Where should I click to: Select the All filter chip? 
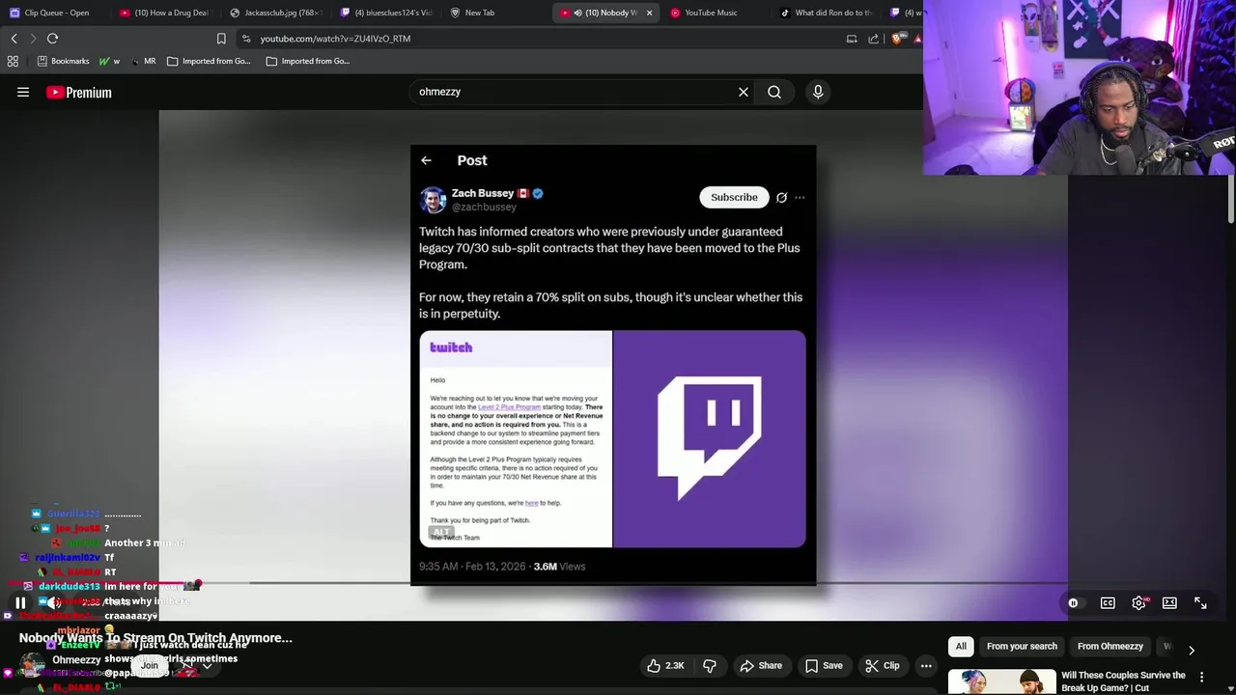click(961, 647)
